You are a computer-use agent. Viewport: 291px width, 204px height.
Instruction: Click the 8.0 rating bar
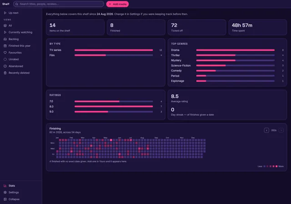coord(114,106)
